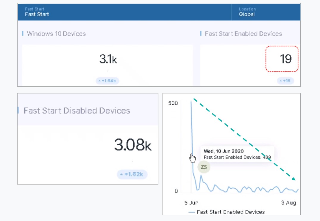The height and width of the screenshot is (221, 320).
Task: Click the Fast Start Enabled Devices heading
Action: click(x=243, y=34)
